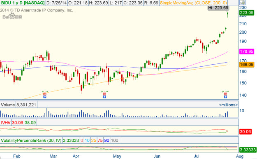Click the blue 90 threshold value
The height and width of the screenshot is (159, 257).
[107, 140]
